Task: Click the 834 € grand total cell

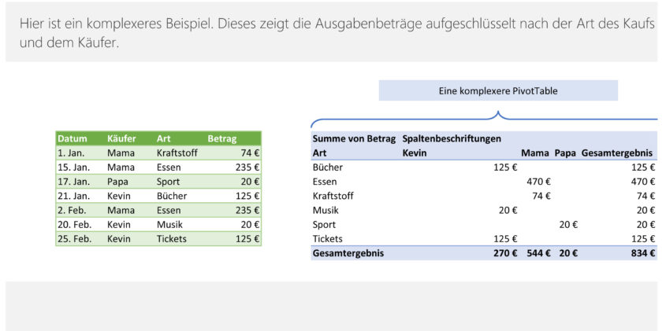Action: click(642, 253)
